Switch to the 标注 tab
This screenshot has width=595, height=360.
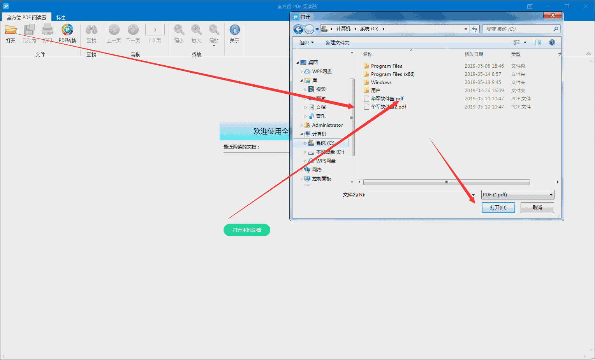(61, 17)
